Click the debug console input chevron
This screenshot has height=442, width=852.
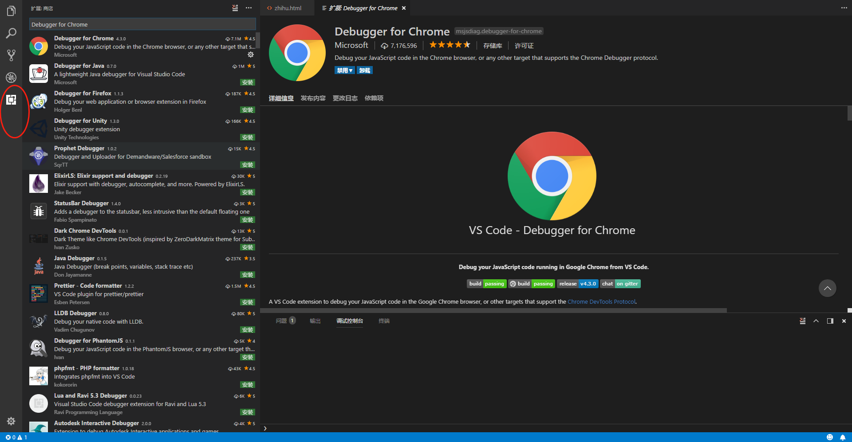click(x=265, y=428)
